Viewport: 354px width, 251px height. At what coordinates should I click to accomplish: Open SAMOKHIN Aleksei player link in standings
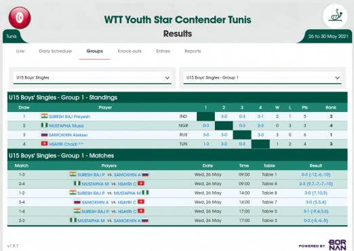click(x=68, y=135)
